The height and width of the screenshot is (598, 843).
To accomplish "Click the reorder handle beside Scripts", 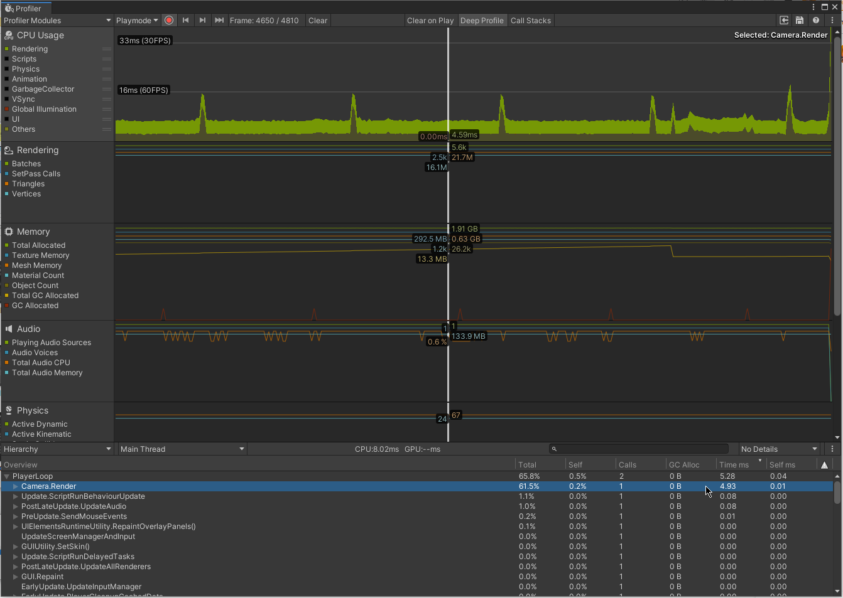I will pyautogui.click(x=107, y=59).
